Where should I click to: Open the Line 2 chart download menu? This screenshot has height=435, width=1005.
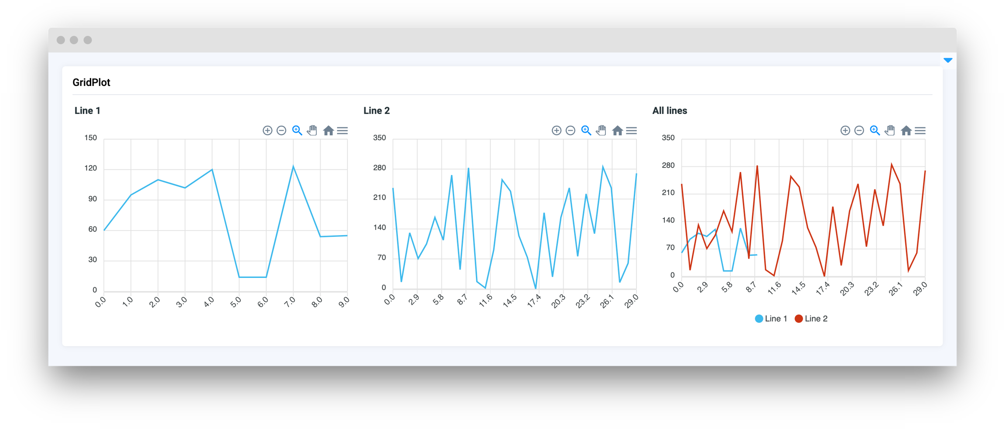tap(631, 130)
